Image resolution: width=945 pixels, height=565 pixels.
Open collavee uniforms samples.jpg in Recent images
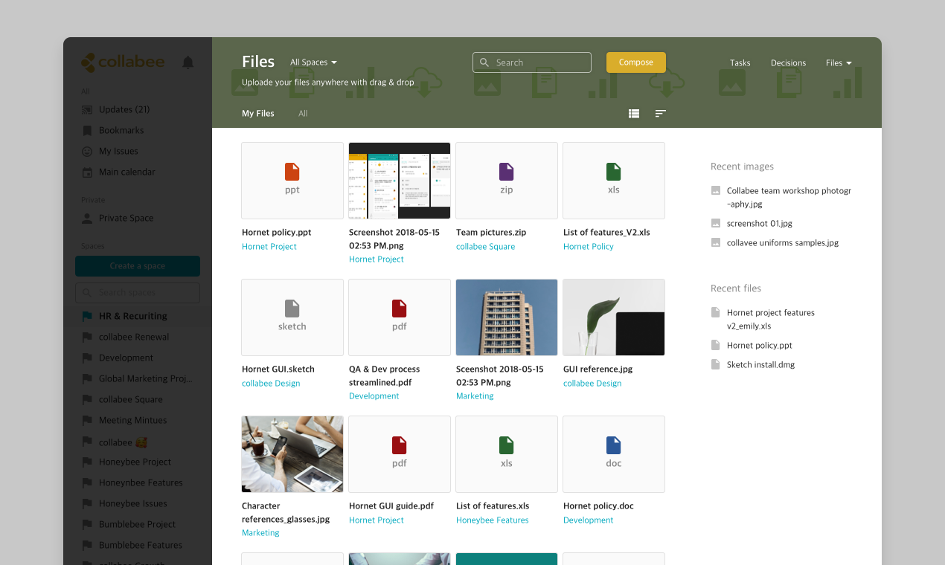(x=783, y=242)
